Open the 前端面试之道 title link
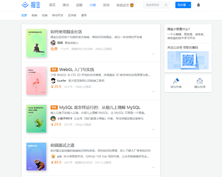This screenshot has height=177, width=222. [x=62, y=145]
